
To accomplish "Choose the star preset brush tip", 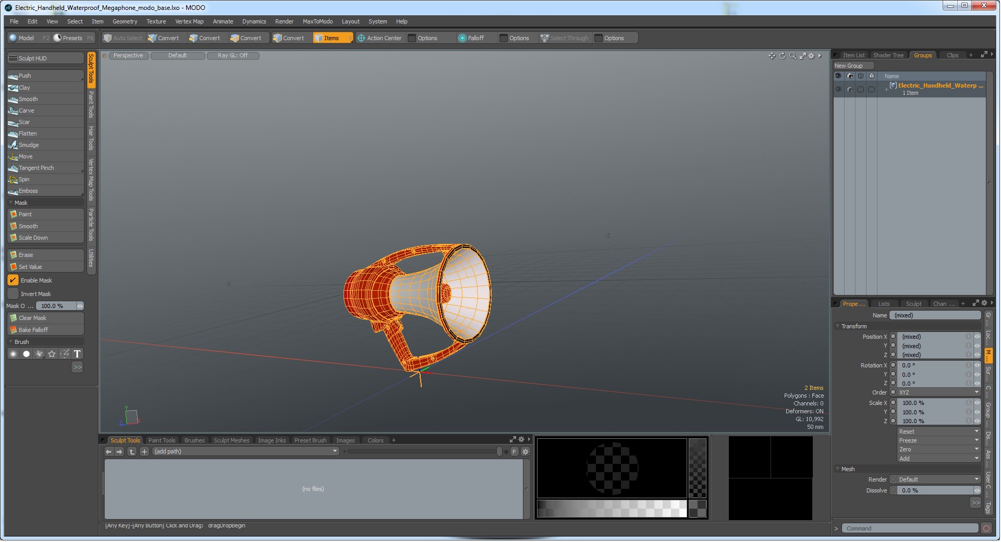I will 52,354.
